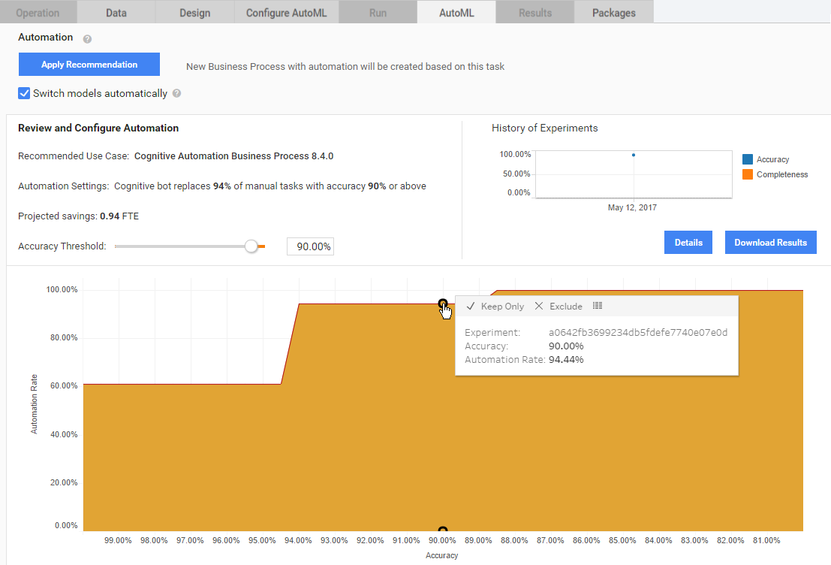Screen dimensions: 831x565
Task: Click the Accuracy legend label
Action: (x=772, y=159)
